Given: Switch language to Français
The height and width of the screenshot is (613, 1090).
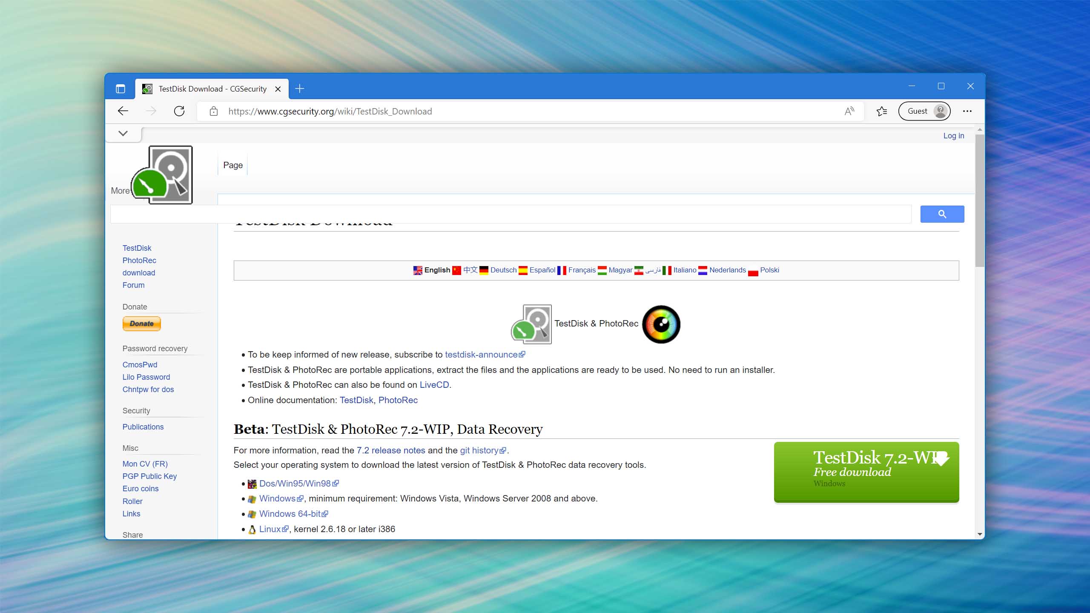Looking at the screenshot, I should pos(582,270).
